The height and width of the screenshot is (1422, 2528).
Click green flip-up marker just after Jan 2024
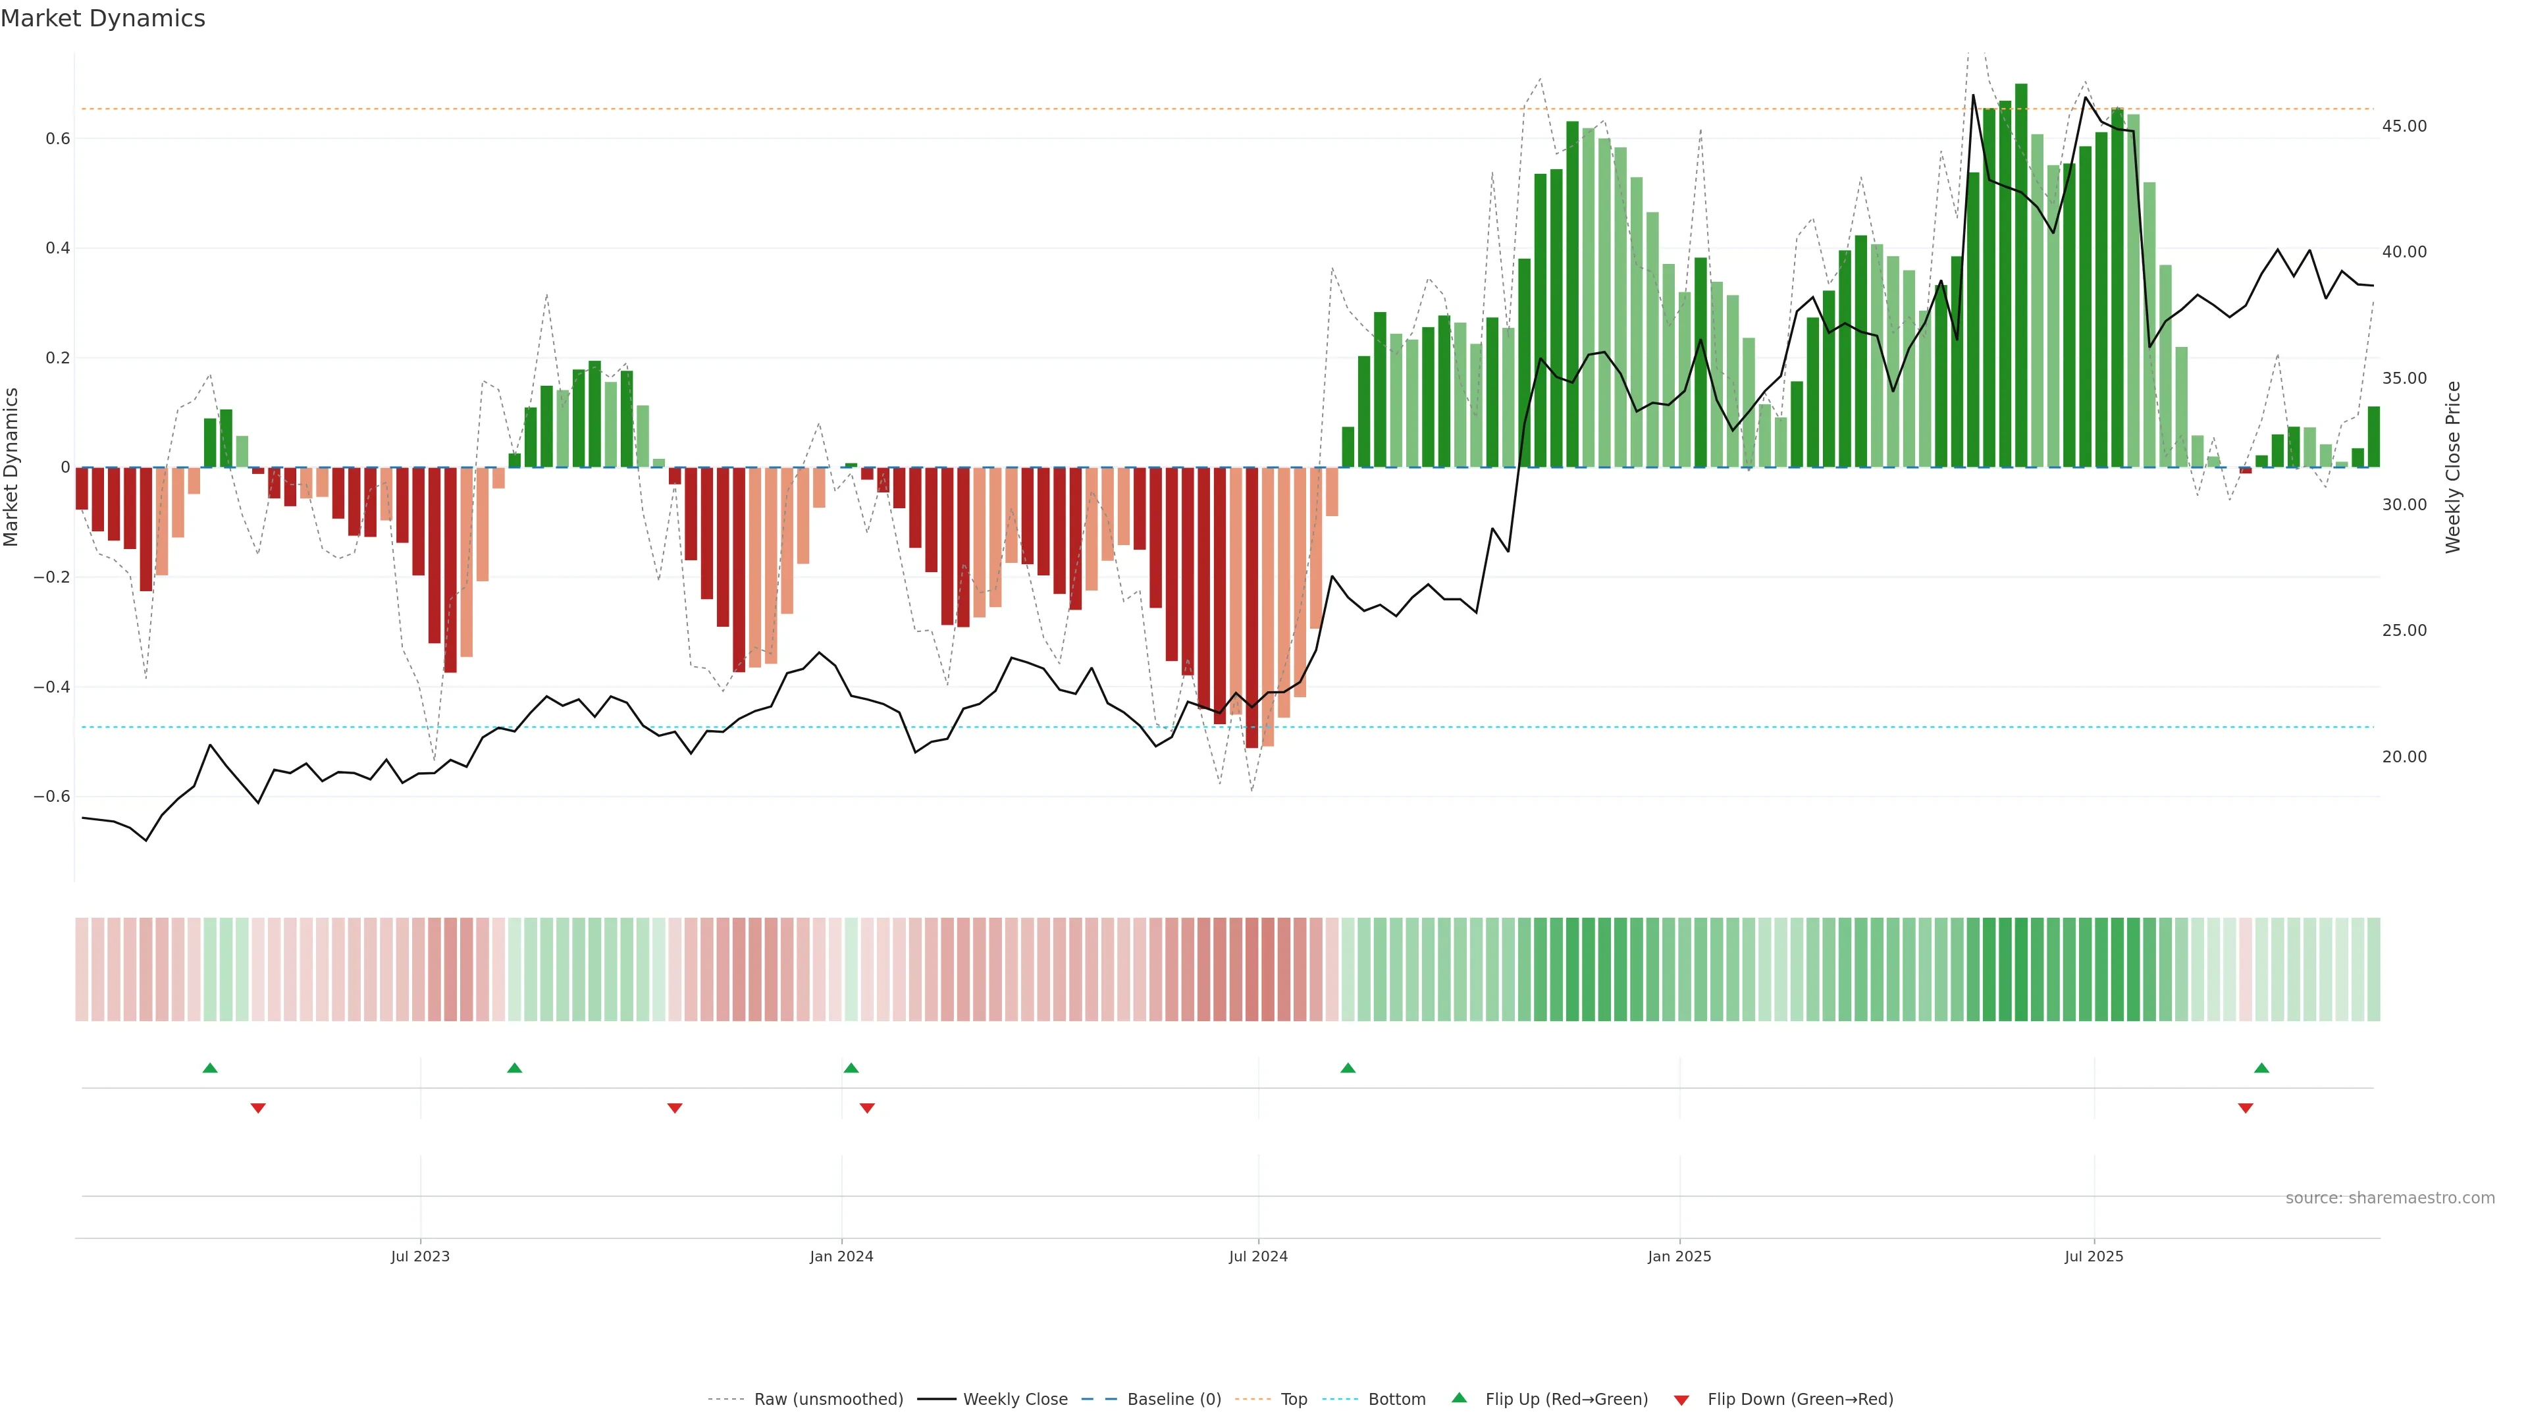click(851, 1068)
